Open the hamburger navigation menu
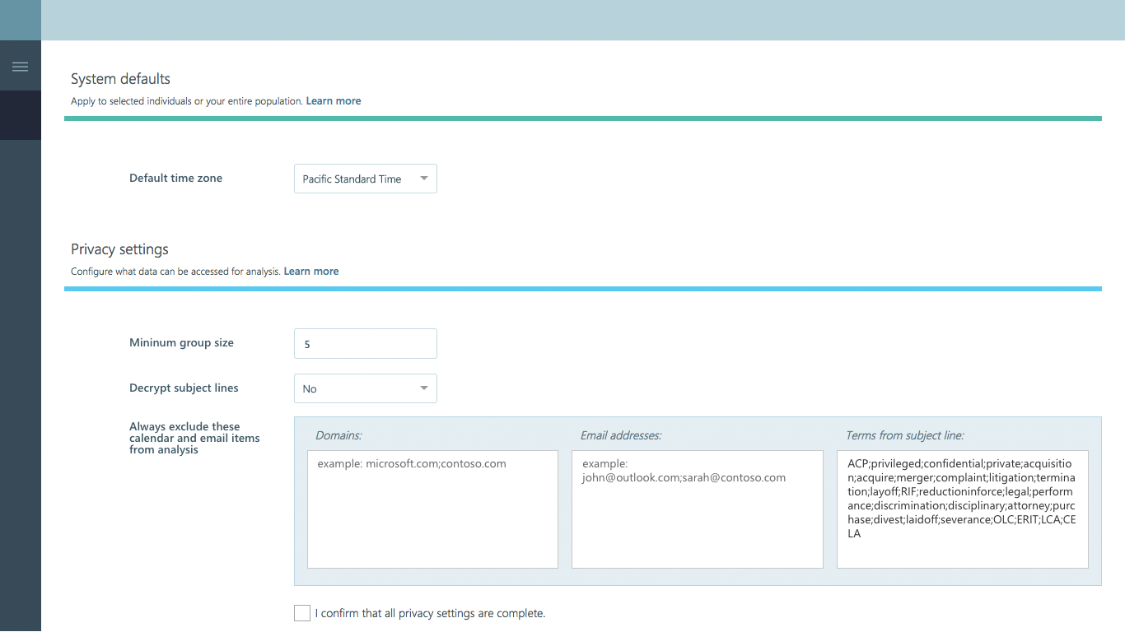 (20, 65)
